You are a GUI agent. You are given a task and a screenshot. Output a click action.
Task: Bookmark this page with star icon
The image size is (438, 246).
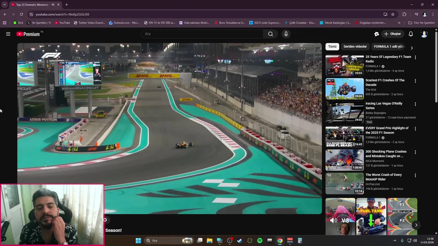click(393, 14)
